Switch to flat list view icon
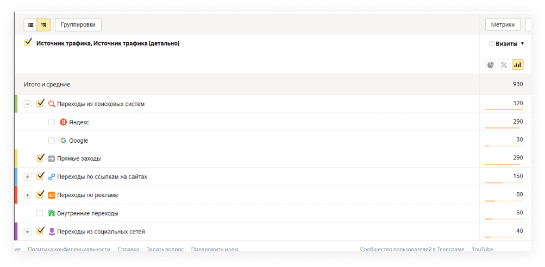Viewport: 545px width, 267px height. pyautogui.click(x=30, y=25)
